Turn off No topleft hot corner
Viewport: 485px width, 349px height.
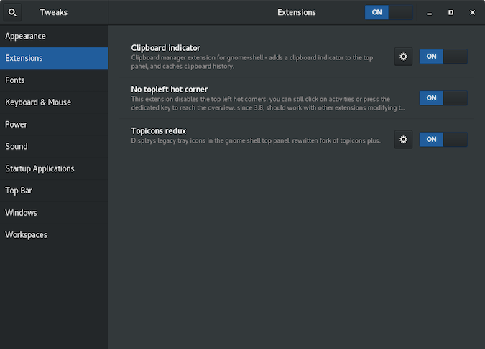click(x=443, y=98)
